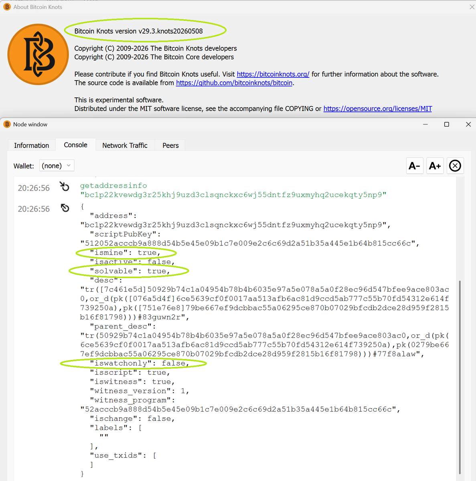Viewport: 476px width, 481px height.
Task: Close the Node window
Action: coord(468,124)
